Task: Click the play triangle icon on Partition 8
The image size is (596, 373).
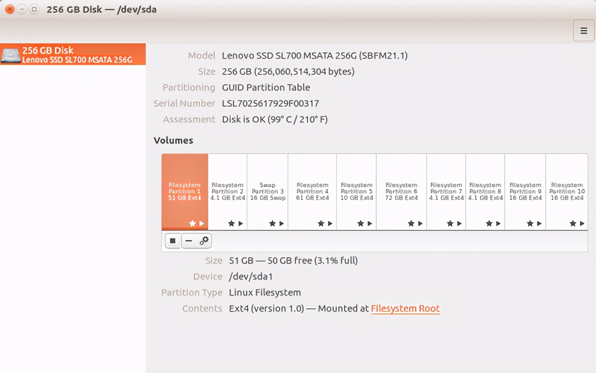Action: [498, 224]
